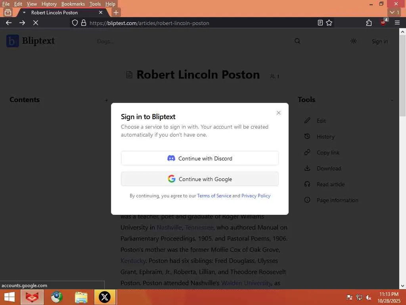This screenshot has height=305, width=406.
Task: Open the History menu
Action: point(49,4)
